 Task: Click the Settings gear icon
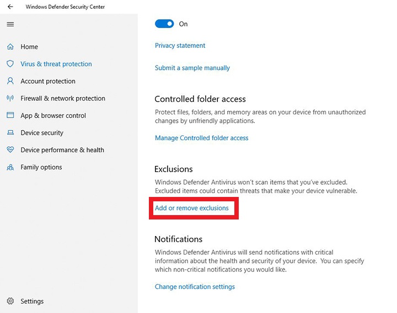click(x=10, y=301)
